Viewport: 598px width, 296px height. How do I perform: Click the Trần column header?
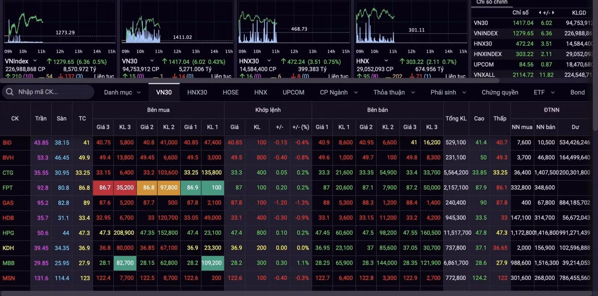pos(41,118)
